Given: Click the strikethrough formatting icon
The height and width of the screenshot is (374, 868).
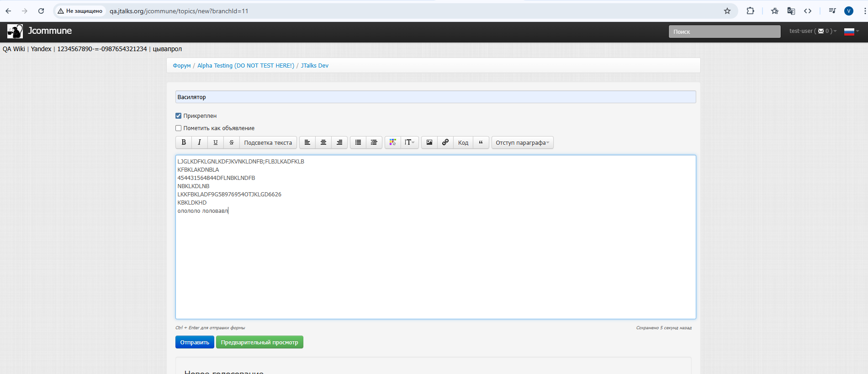Looking at the screenshot, I should [x=232, y=142].
